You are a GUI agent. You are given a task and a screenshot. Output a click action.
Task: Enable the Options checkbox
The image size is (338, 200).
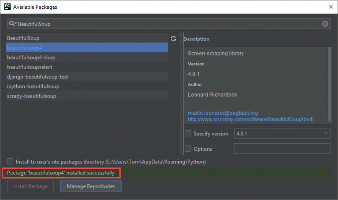coord(188,149)
